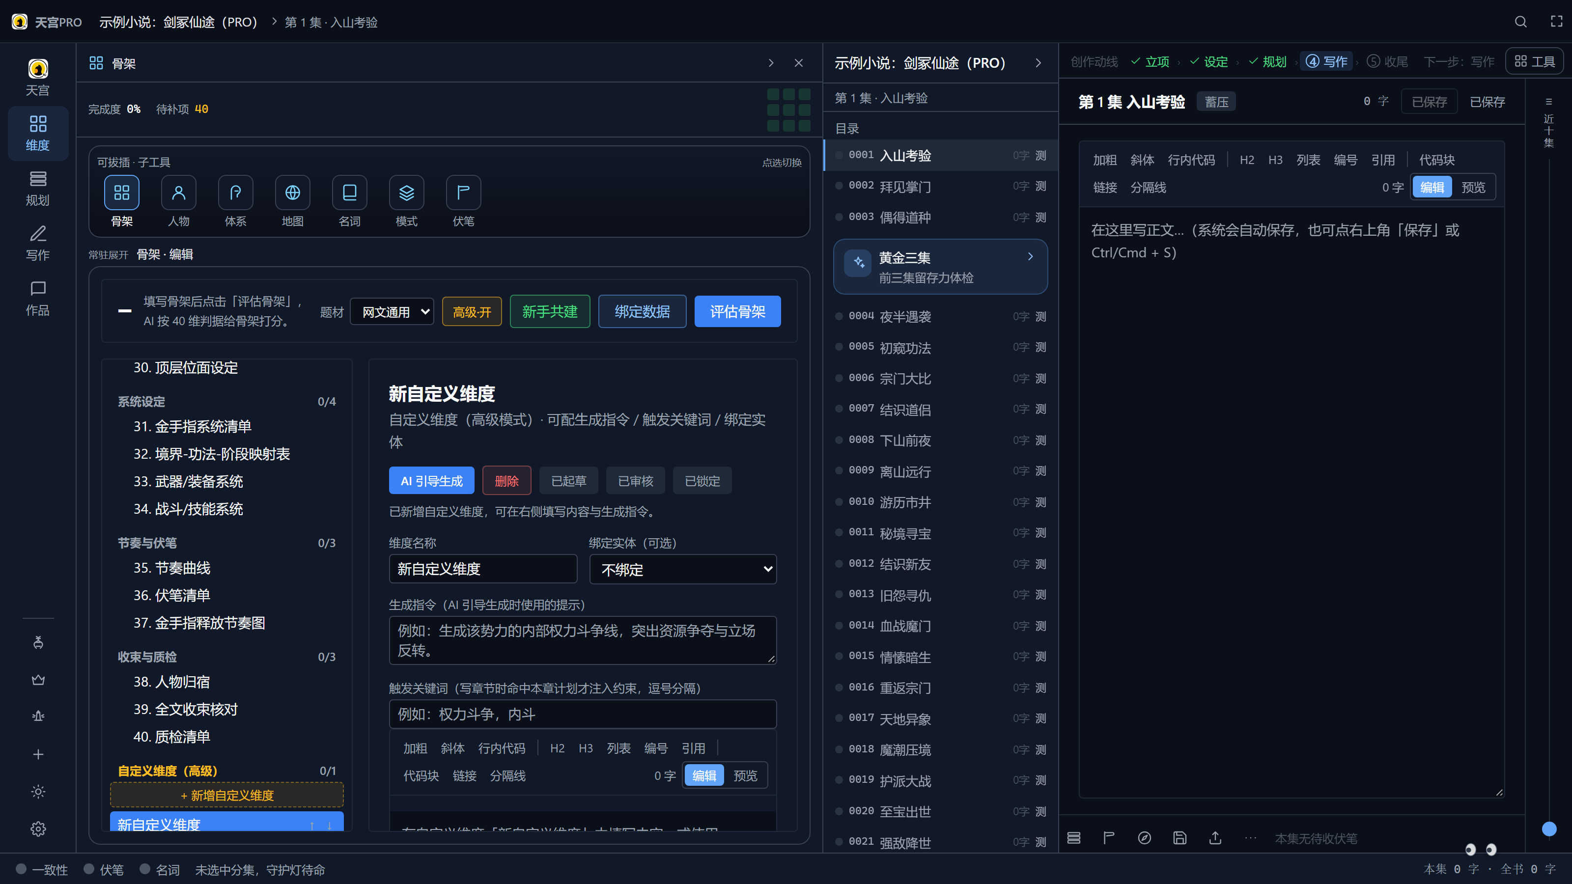The width and height of the screenshot is (1572, 884).
Task: Click the export upload icon below editor
Action: tap(1215, 838)
